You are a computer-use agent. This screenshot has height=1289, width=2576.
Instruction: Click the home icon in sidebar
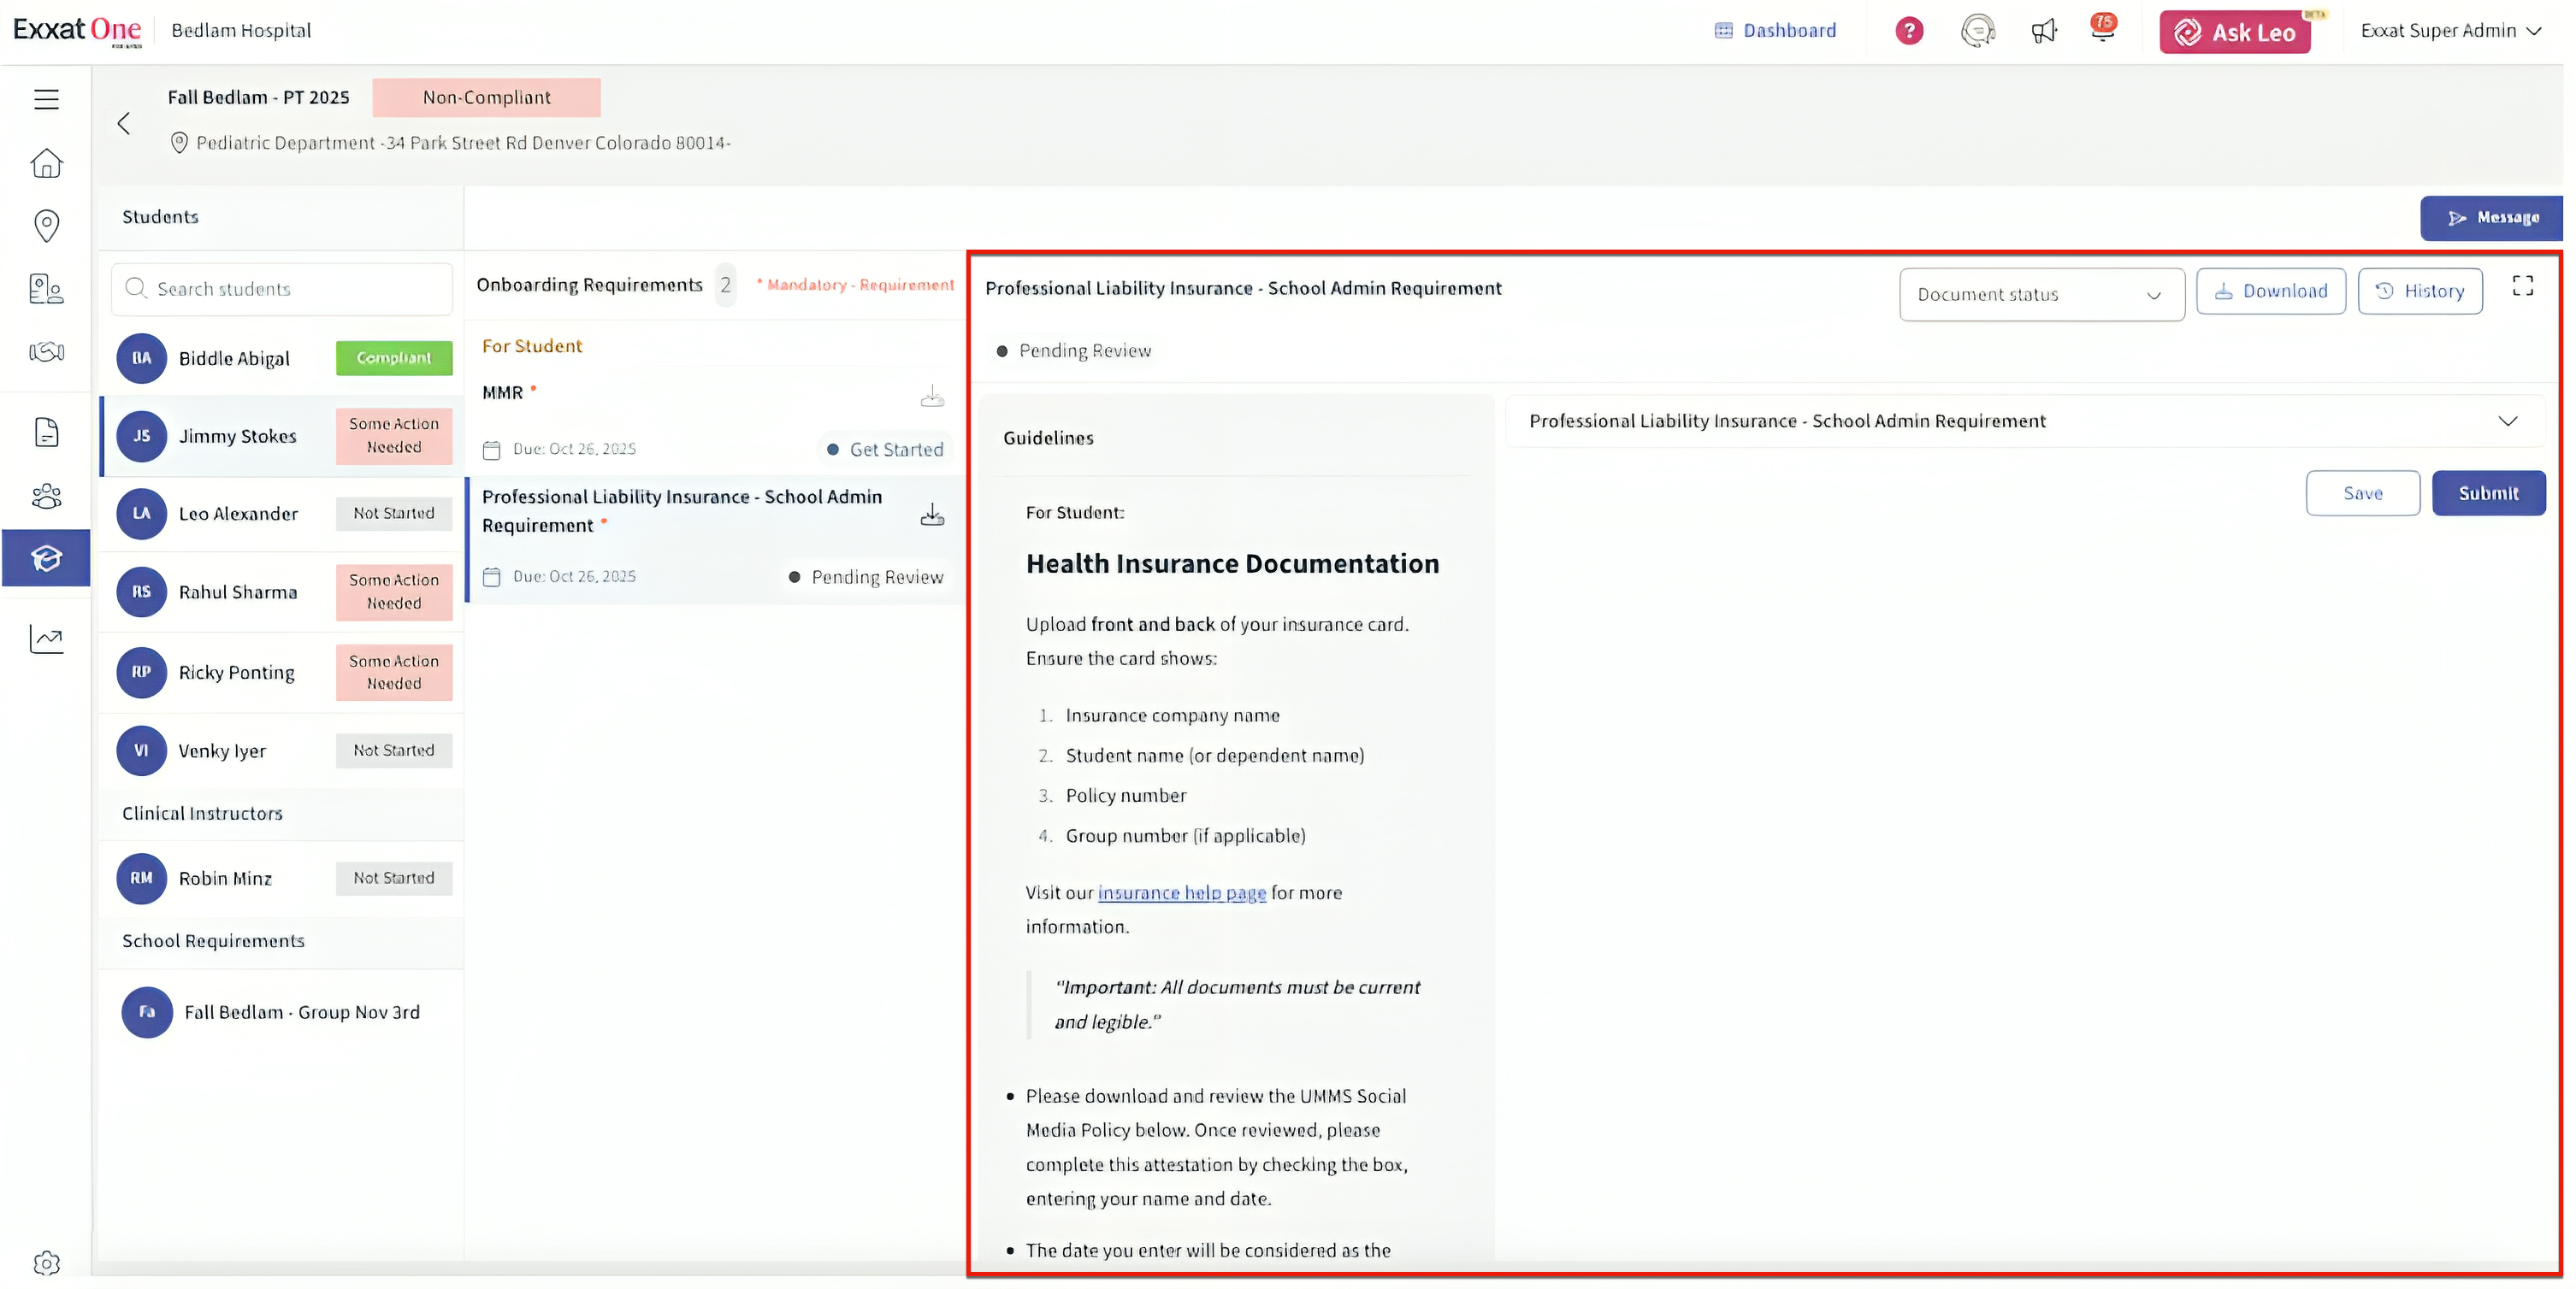(x=46, y=163)
